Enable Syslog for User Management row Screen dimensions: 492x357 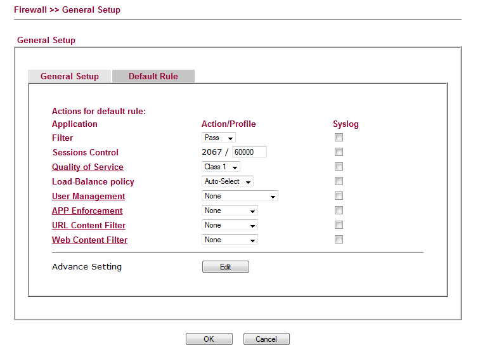click(x=339, y=196)
